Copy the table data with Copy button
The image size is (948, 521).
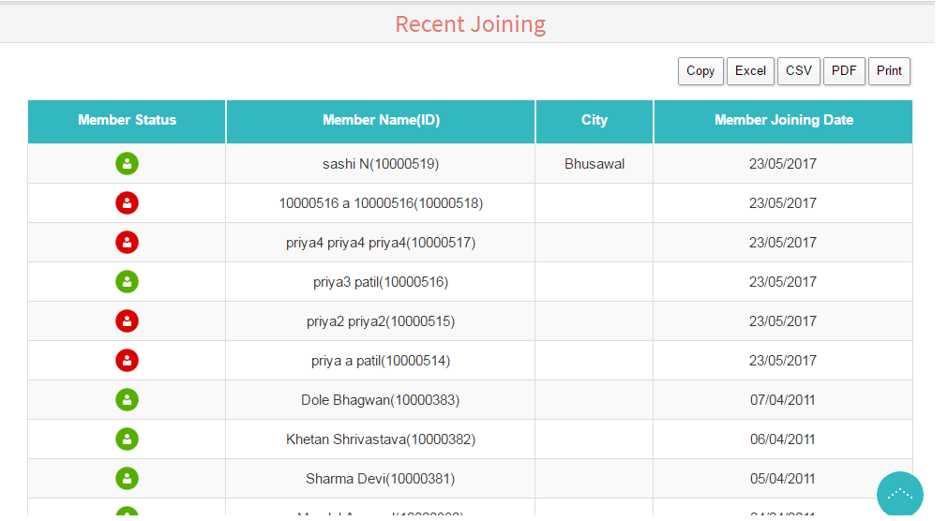(700, 71)
